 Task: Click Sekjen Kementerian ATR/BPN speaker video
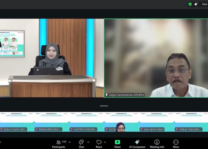click(x=156, y=58)
